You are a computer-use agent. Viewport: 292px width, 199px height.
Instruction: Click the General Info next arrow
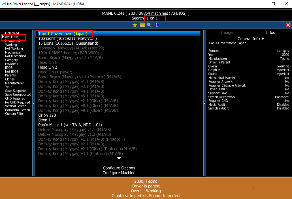263,39
